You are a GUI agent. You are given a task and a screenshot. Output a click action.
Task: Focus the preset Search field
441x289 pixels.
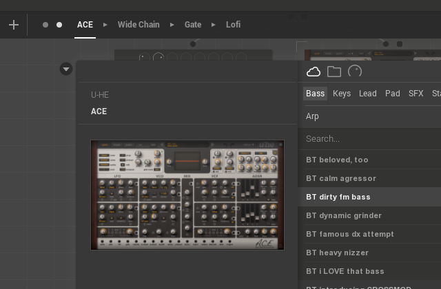(369, 139)
